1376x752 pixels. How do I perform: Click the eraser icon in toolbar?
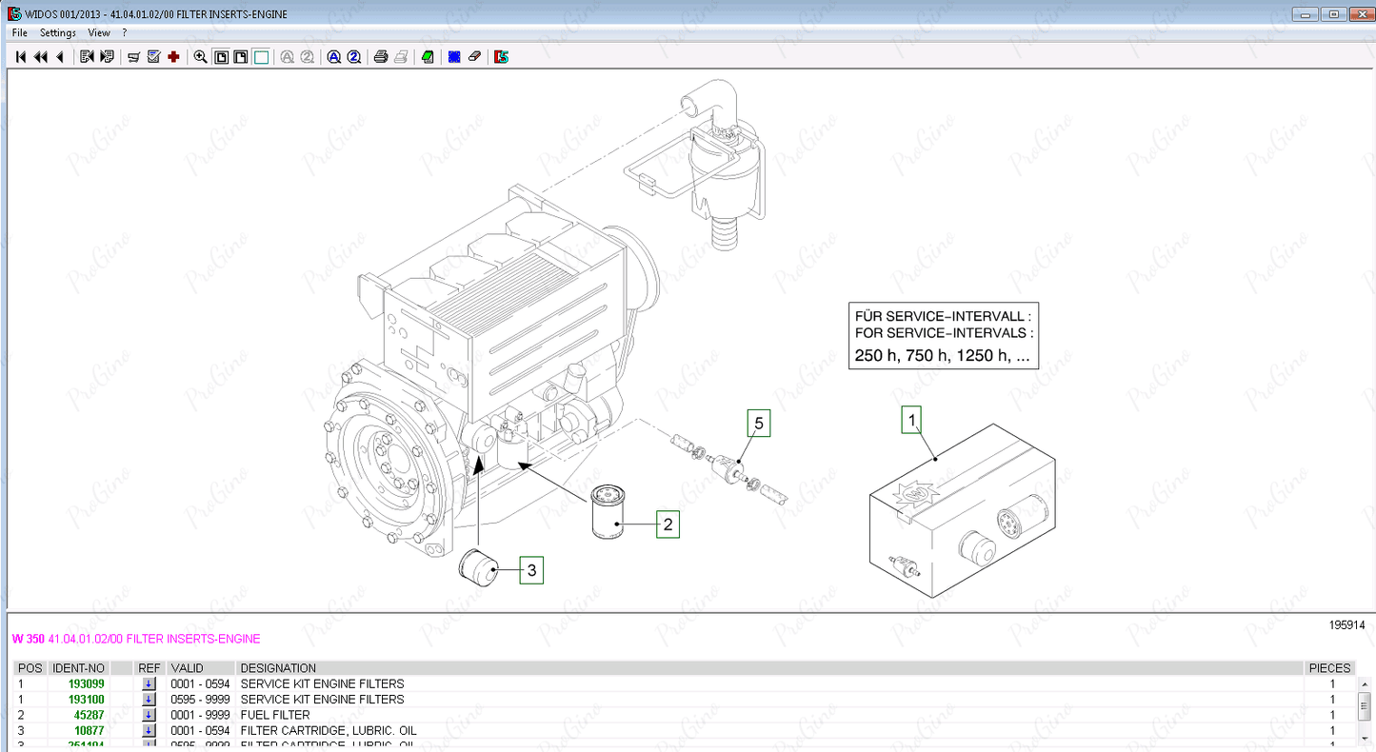point(474,57)
